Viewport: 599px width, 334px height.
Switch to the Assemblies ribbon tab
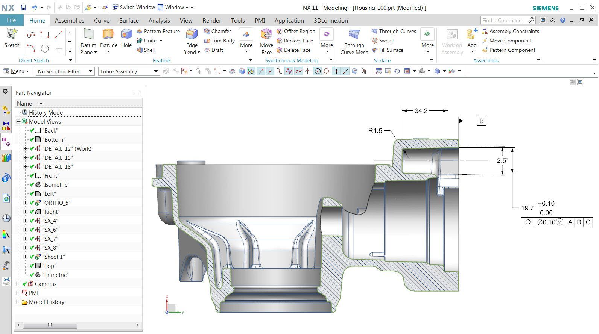click(x=70, y=21)
